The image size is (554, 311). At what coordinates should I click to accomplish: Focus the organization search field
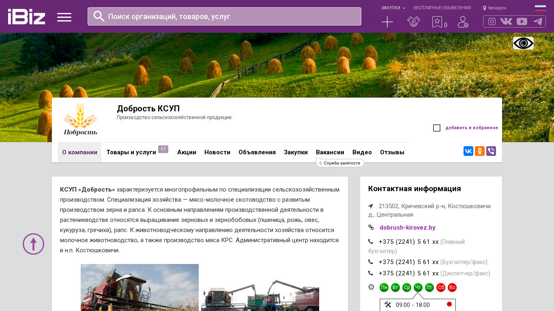pyautogui.click(x=224, y=17)
